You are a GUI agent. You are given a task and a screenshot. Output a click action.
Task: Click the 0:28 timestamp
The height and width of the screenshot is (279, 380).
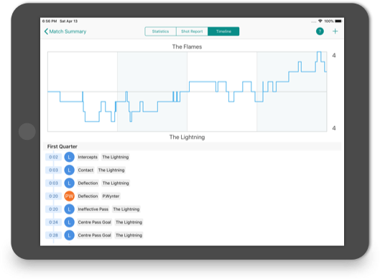pyautogui.click(x=54, y=235)
